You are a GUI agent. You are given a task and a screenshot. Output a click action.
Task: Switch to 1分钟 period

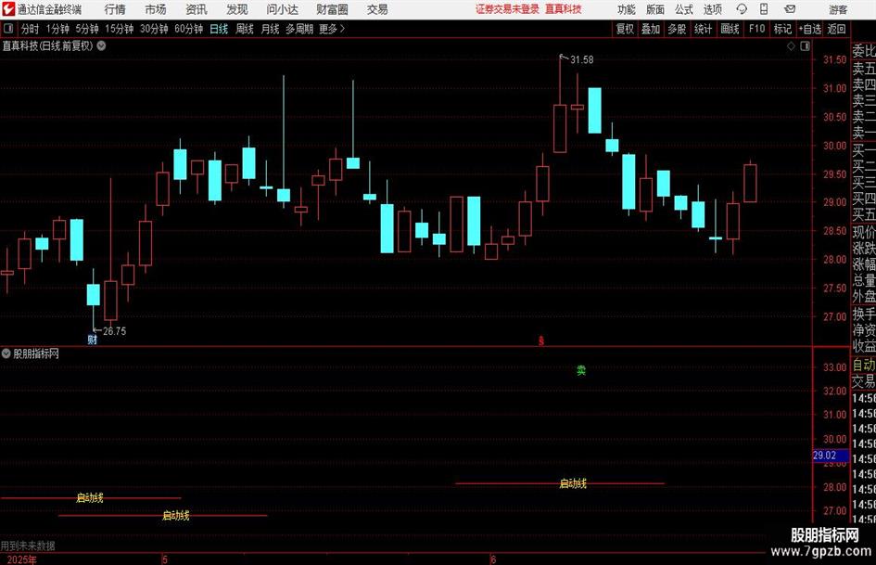[57, 29]
